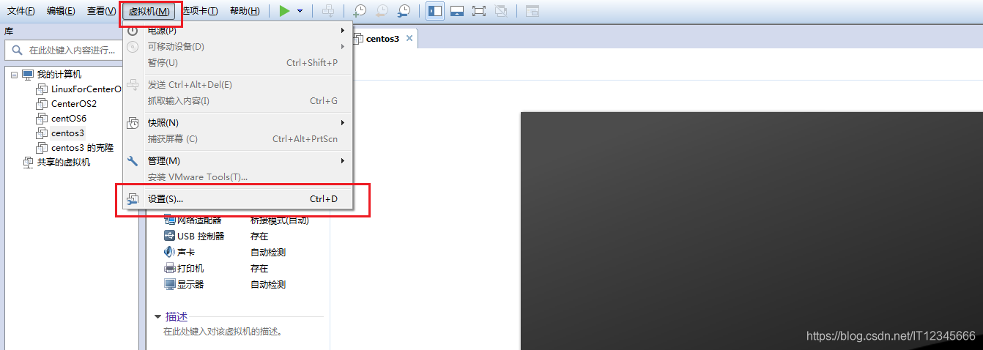Click the 库 panel title
This screenshot has height=350, width=983.
pyautogui.click(x=9, y=31)
